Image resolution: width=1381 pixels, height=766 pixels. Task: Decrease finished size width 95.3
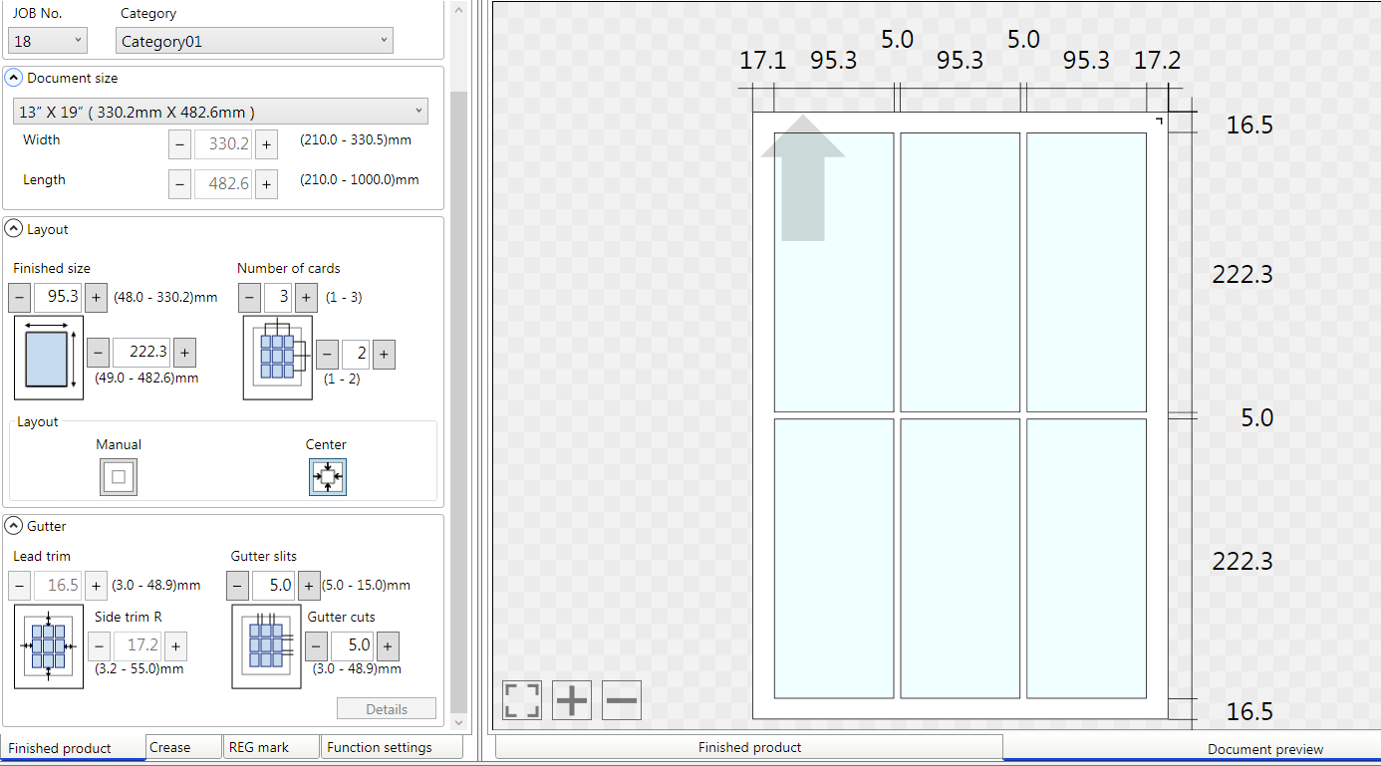(x=20, y=297)
